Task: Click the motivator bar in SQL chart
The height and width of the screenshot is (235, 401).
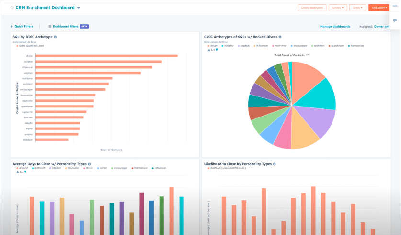Action: (74, 78)
